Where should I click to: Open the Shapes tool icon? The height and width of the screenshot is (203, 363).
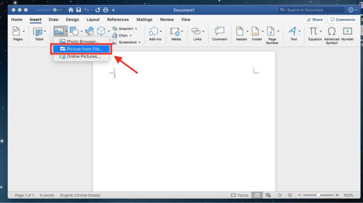point(74,31)
